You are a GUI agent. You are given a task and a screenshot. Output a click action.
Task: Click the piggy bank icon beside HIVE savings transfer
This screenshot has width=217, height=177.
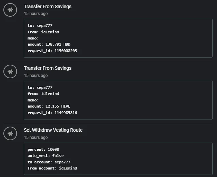click(10, 71)
